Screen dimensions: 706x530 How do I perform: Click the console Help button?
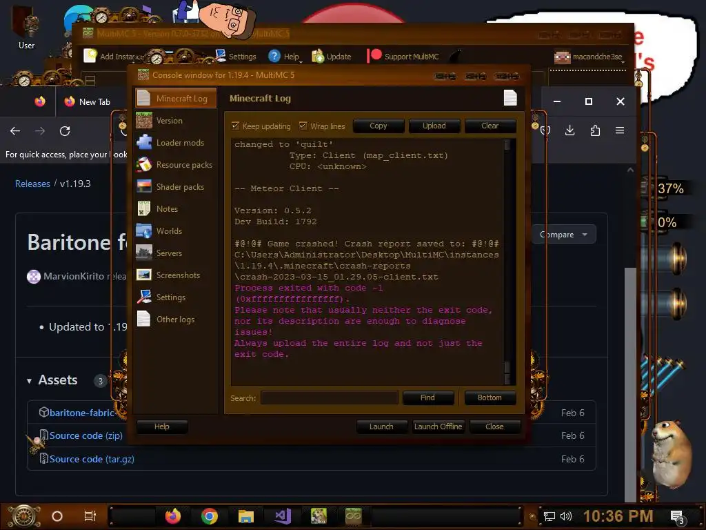coord(161,426)
